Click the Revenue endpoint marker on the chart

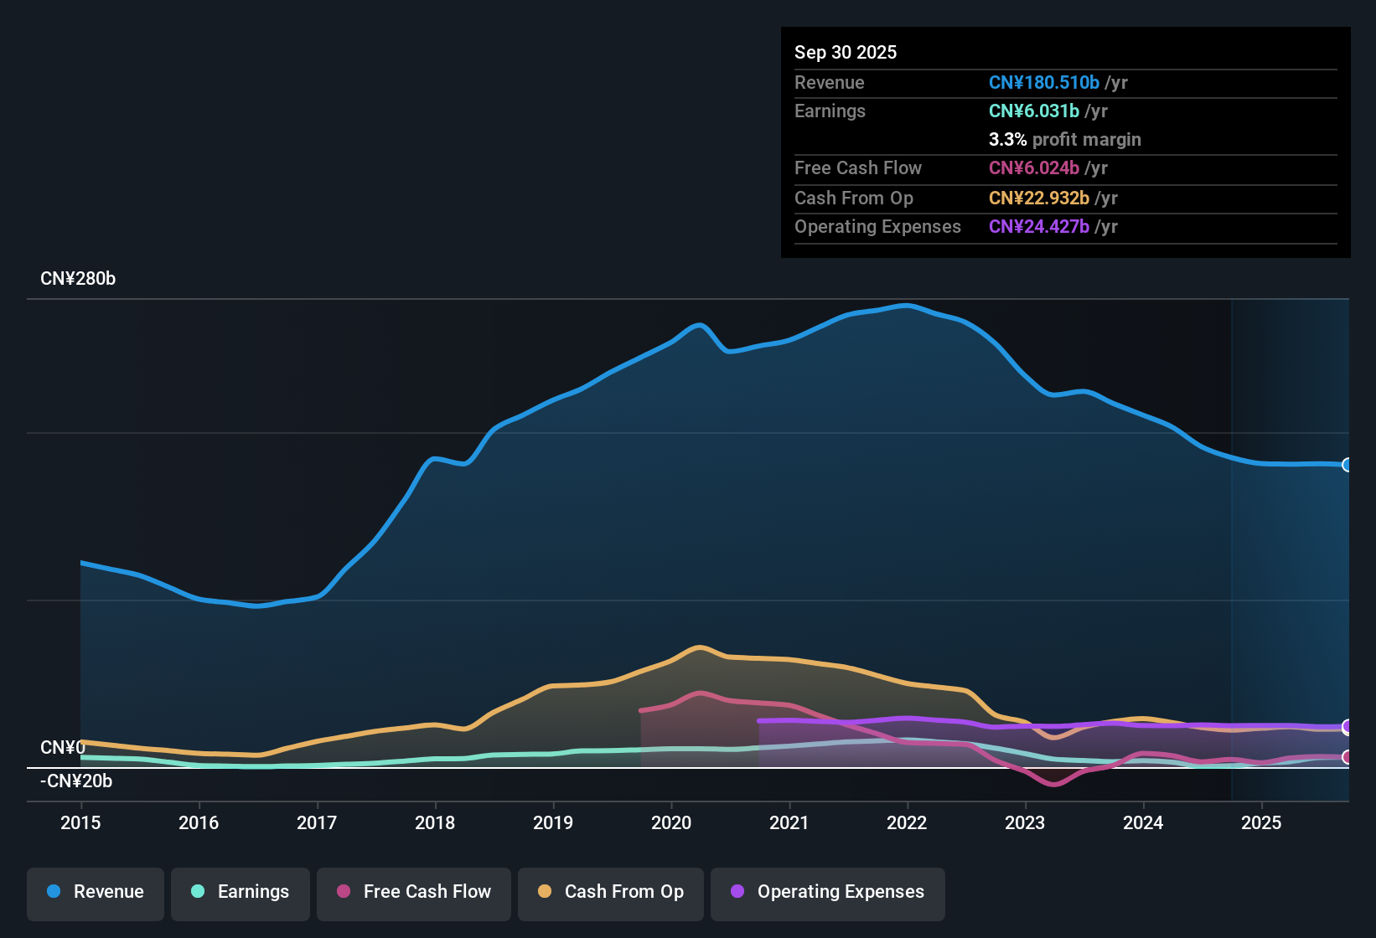[x=1347, y=463]
